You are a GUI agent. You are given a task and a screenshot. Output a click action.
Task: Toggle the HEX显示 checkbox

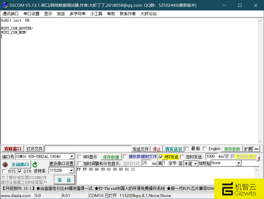[79, 157]
